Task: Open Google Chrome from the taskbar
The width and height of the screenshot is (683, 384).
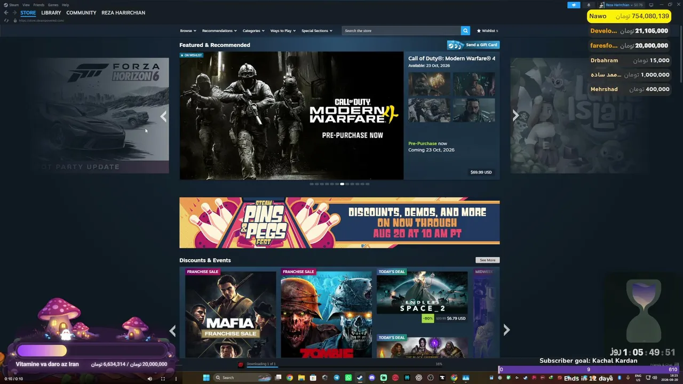Action: [x=290, y=378]
